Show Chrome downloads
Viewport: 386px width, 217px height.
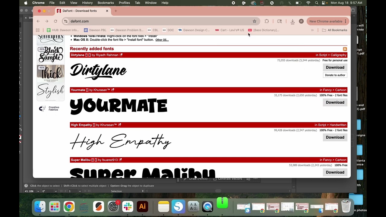(293, 21)
